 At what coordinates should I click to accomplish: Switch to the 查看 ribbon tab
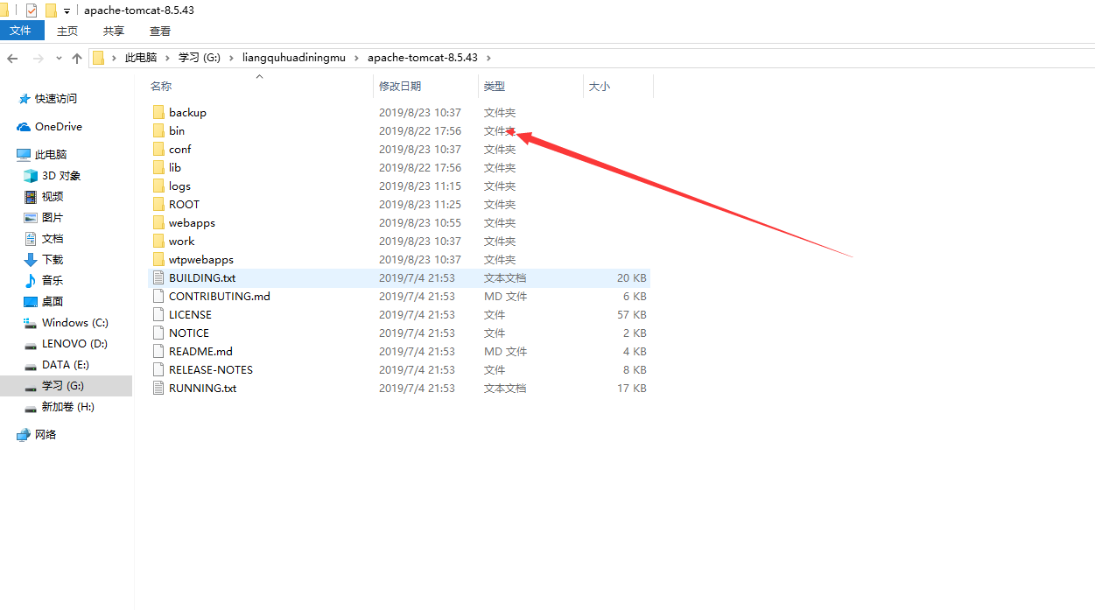[x=160, y=31]
